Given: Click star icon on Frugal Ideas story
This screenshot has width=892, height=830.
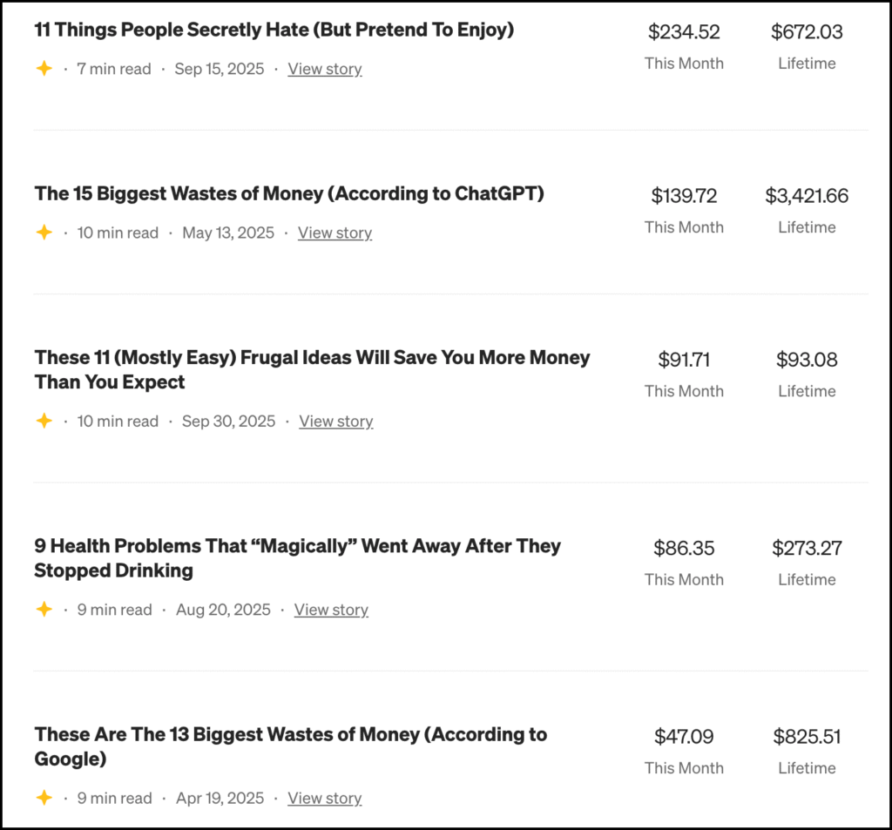Looking at the screenshot, I should pyautogui.click(x=44, y=421).
